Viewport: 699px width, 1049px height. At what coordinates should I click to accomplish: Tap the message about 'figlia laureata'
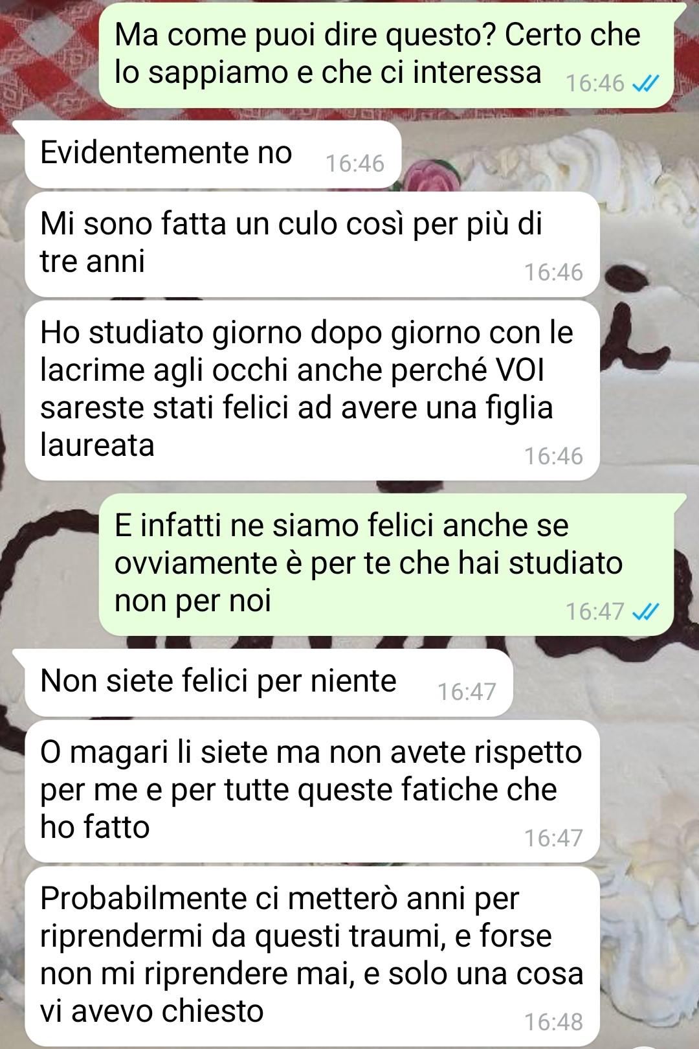(x=312, y=390)
